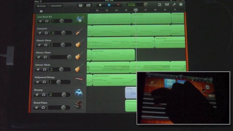Mute the topmost Classic Clean track

click(x=39, y=45)
